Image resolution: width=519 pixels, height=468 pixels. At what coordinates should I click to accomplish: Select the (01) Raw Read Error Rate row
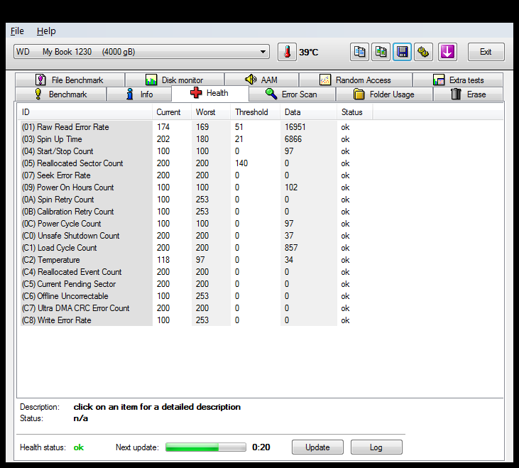[x=195, y=127]
